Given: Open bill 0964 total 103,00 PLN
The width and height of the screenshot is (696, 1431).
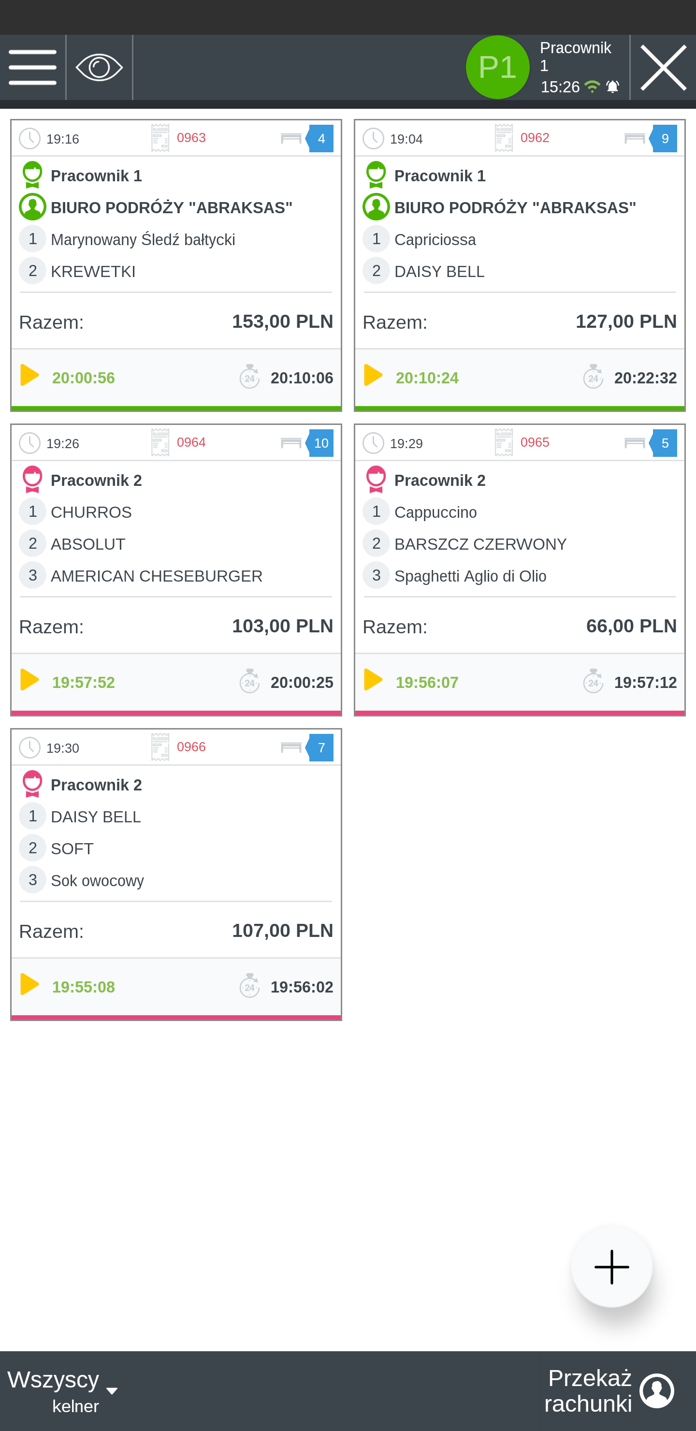Looking at the screenshot, I should click(175, 626).
